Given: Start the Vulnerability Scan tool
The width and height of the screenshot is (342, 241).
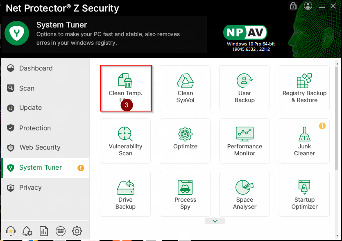Looking at the screenshot, I should tap(125, 141).
